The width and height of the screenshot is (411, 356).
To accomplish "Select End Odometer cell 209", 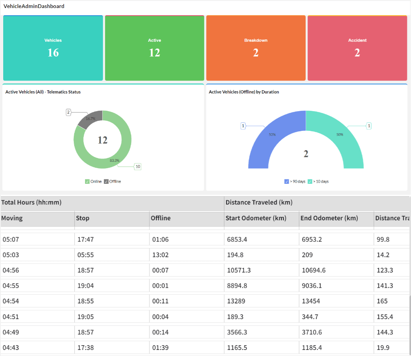I will (336, 255).
